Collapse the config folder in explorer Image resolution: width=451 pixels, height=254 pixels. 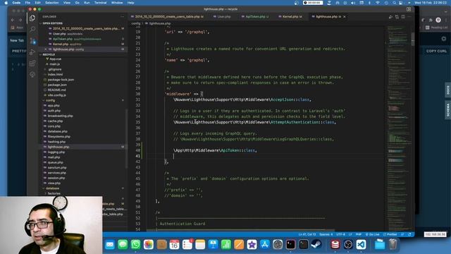(x=50, y=100)
